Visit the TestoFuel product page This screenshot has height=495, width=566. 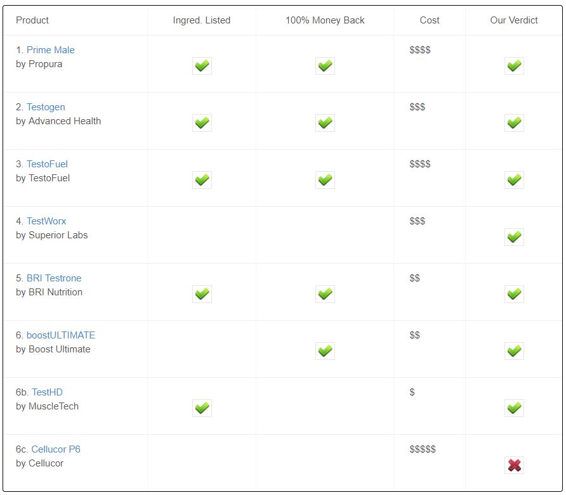[47, 164]
